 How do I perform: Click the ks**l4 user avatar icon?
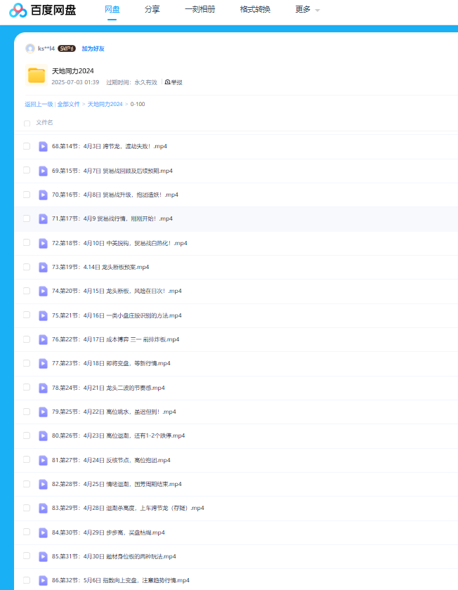click(30, 48)
